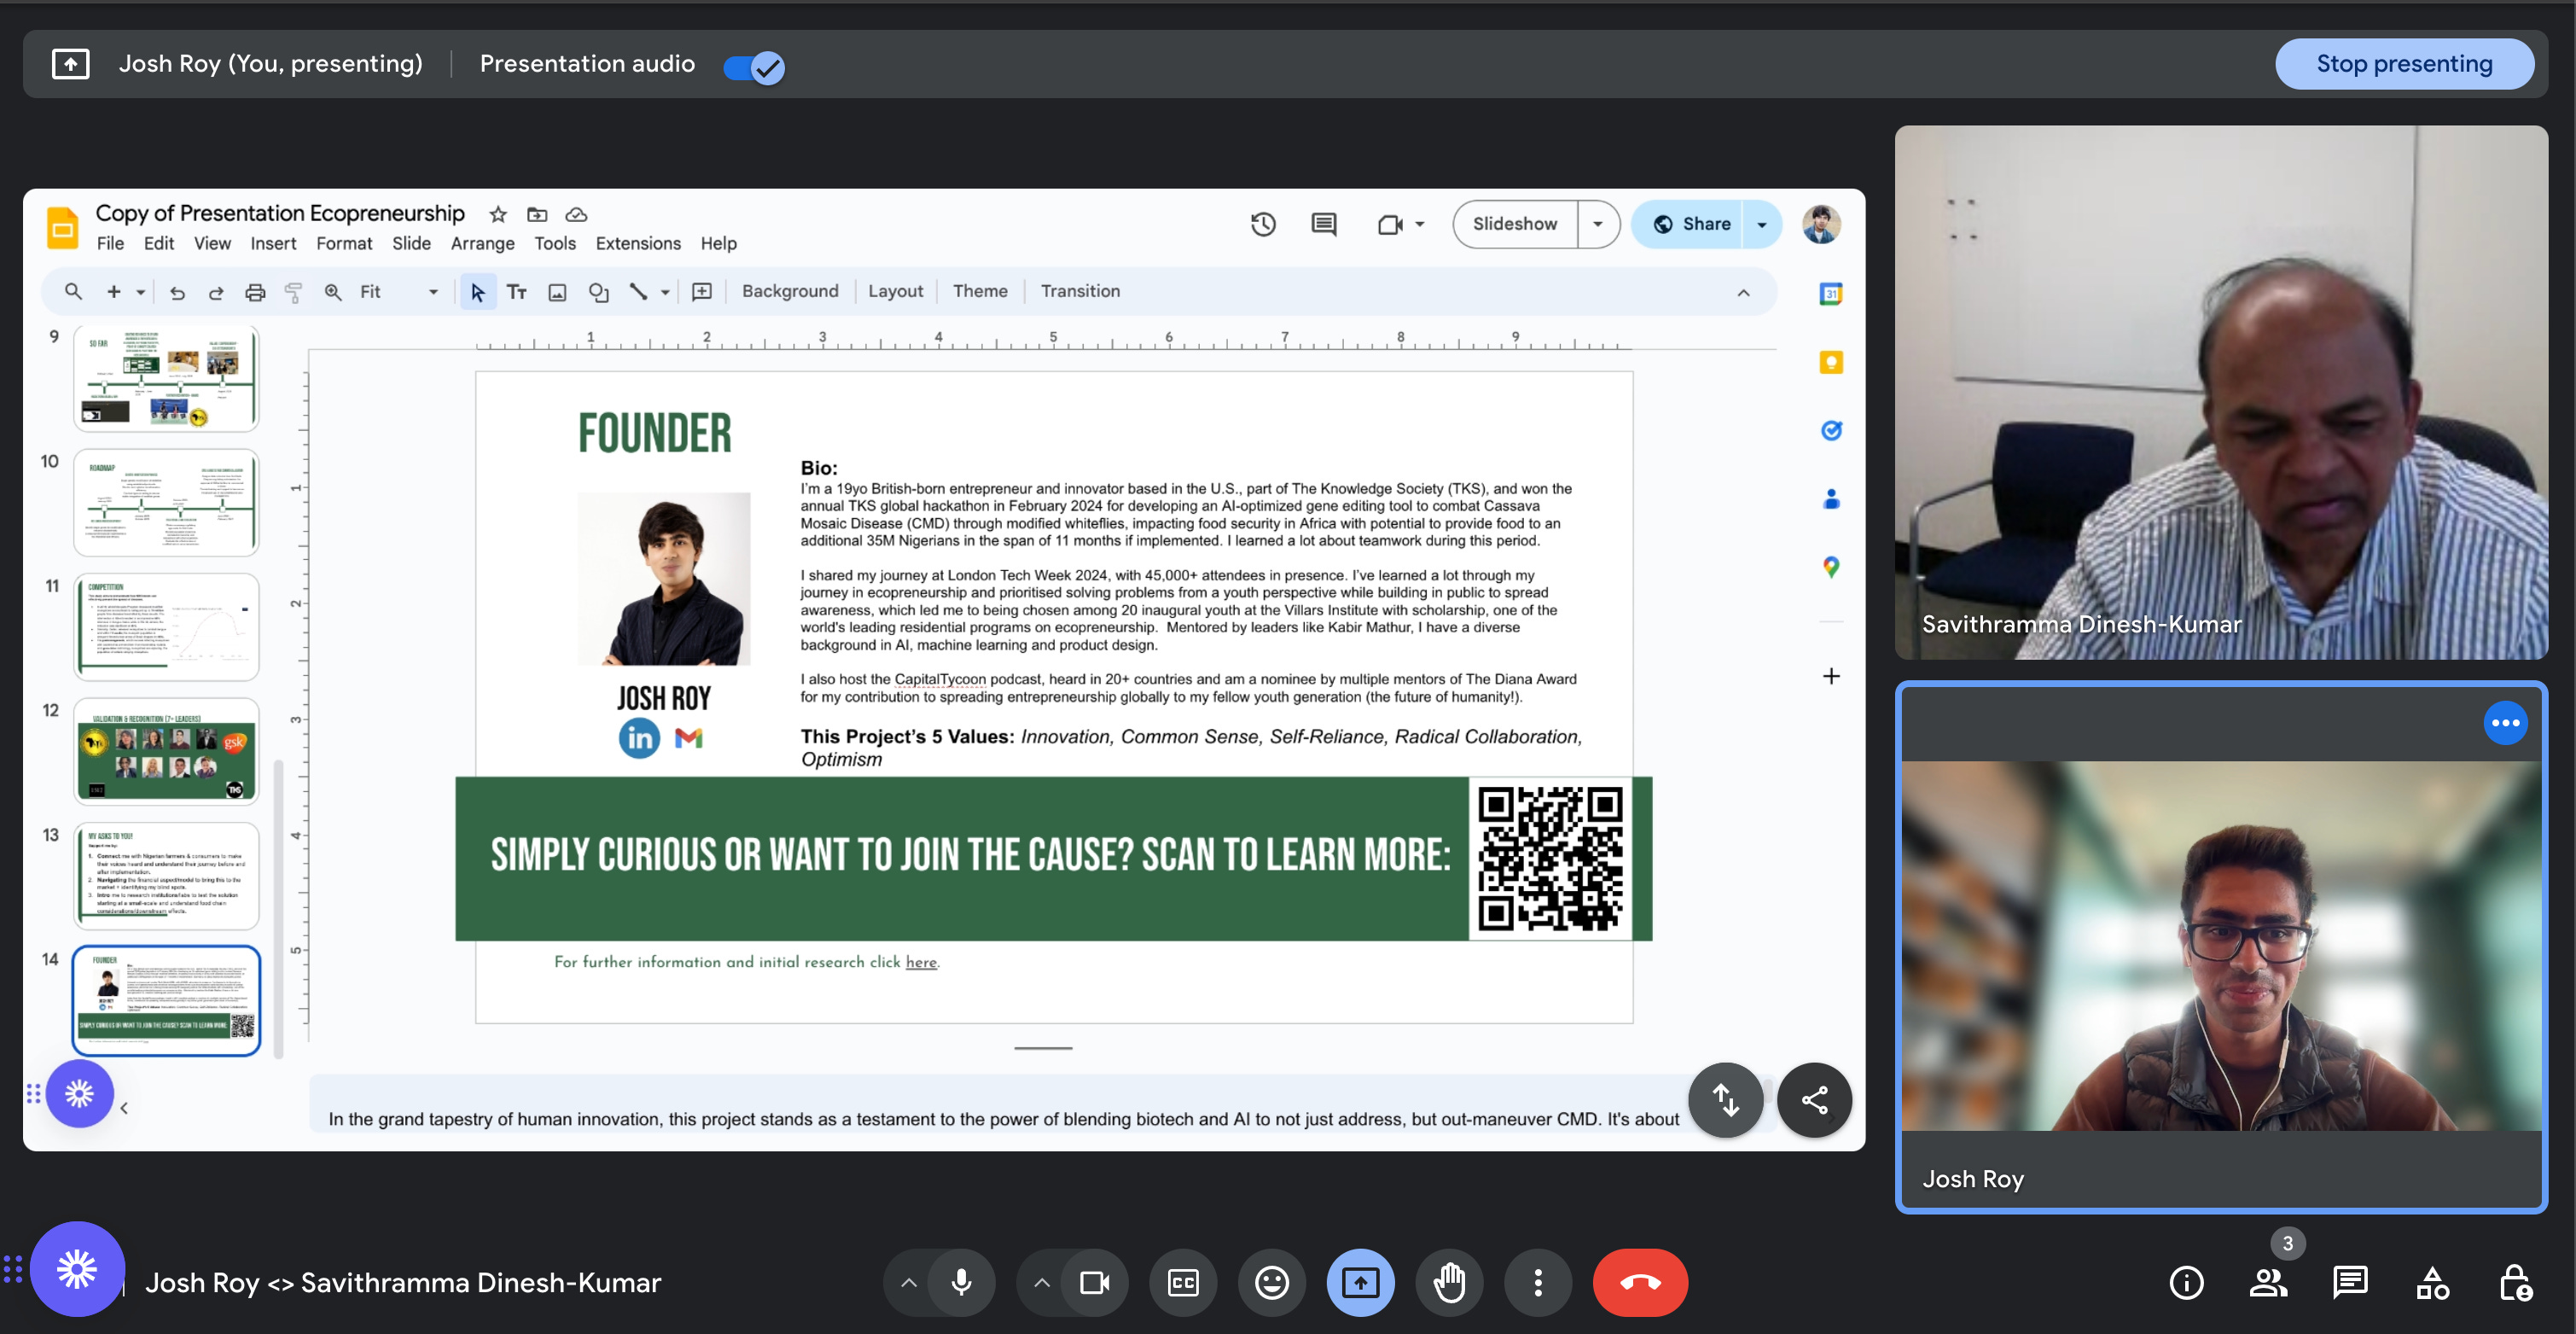Open the in-call chat panel
The image size is (2576, 1334).
click(2349, 1282)
